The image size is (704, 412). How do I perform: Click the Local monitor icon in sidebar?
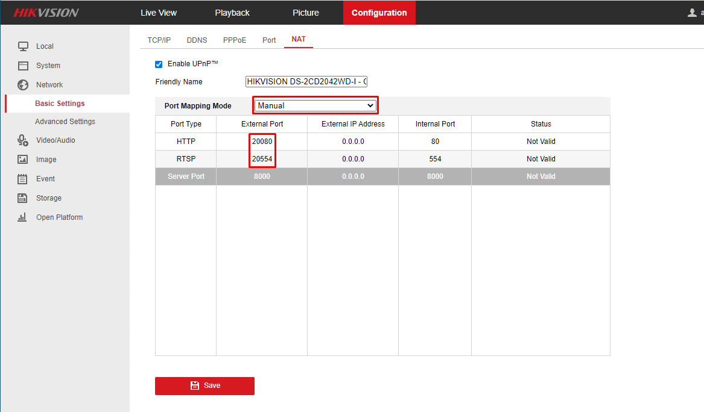tap(22, 46)
